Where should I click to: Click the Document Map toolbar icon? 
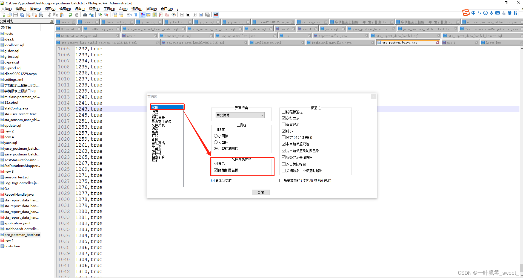[x=155, y=15]
